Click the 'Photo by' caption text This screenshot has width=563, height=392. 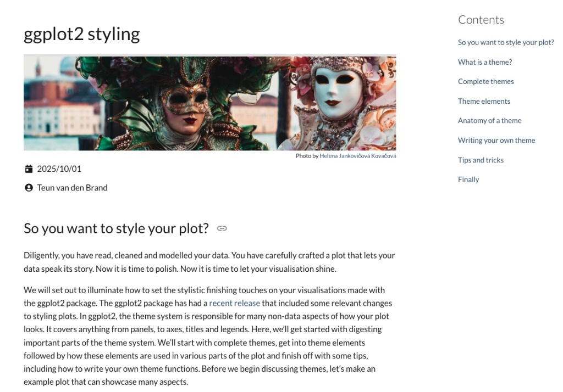pos(307,156)
